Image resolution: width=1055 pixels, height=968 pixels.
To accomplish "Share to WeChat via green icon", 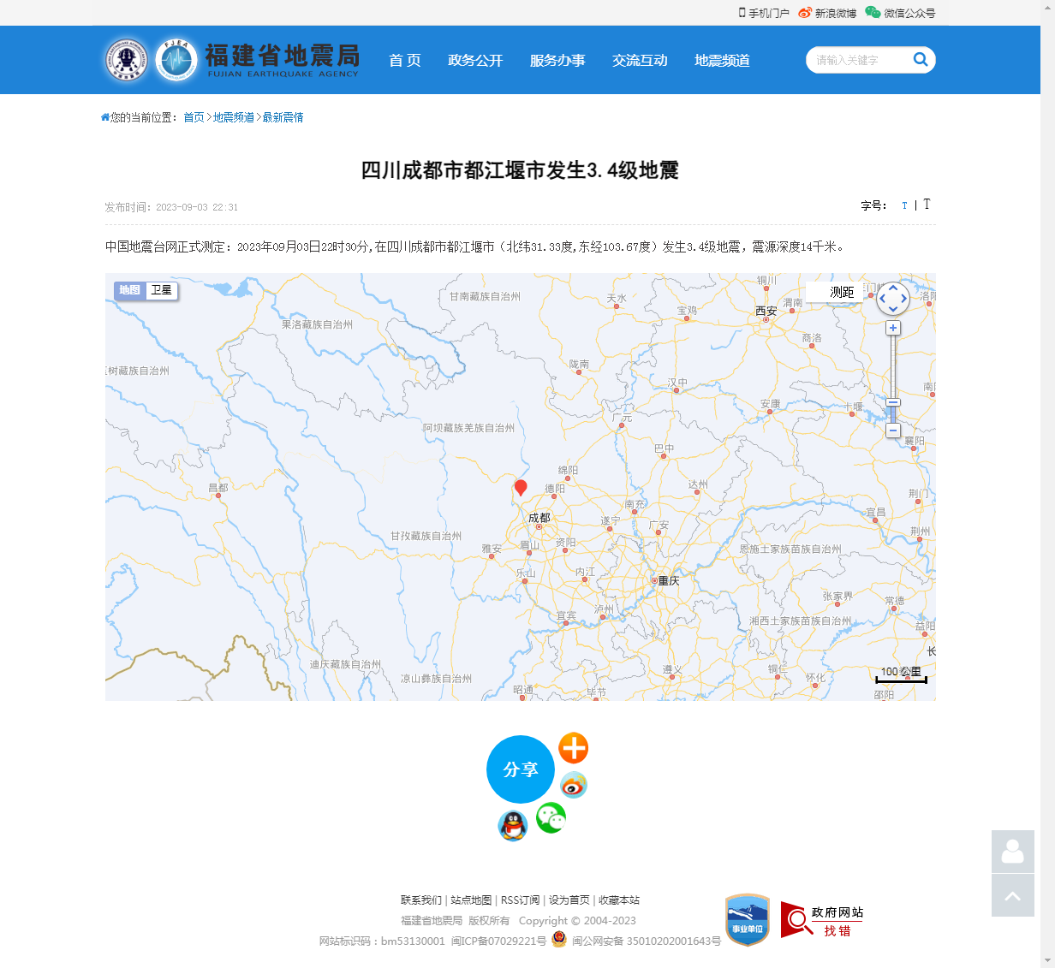I will [x=551, y=818].
